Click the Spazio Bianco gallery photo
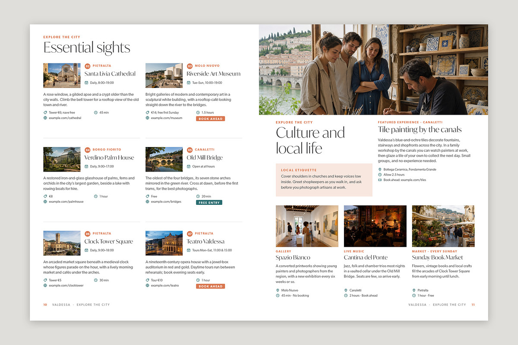Screen dimensions: 518x345 click(307, 226)
